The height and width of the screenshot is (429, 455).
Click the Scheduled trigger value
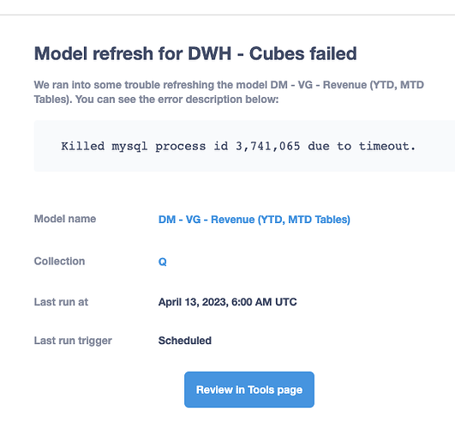(x=185, y=341)
